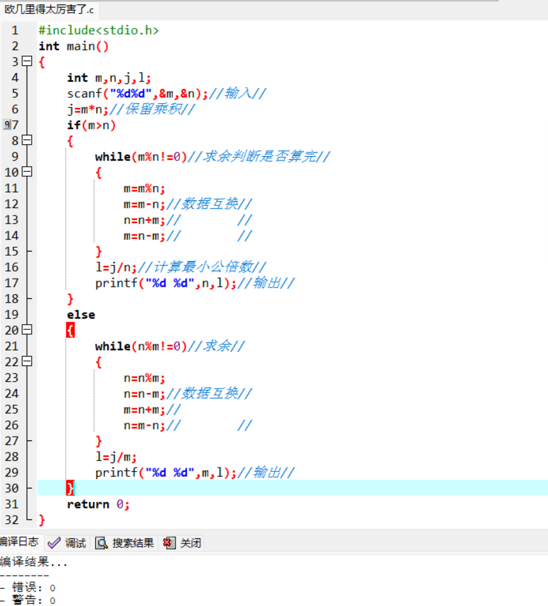Screen dimensions: 548x606
Task: Click the #include<stdio.h> directive
Action: (x=99, y=30)
